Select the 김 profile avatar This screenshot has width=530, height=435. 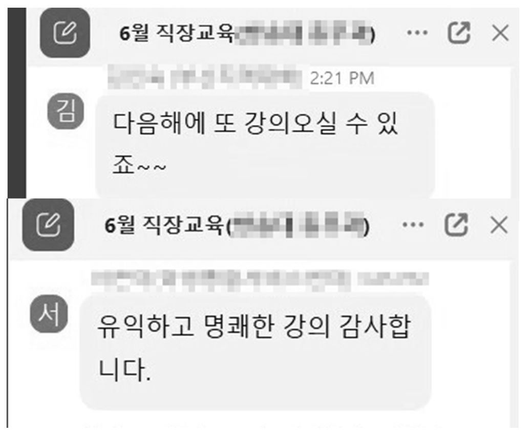pyautogui.click(x=66, y=112)
